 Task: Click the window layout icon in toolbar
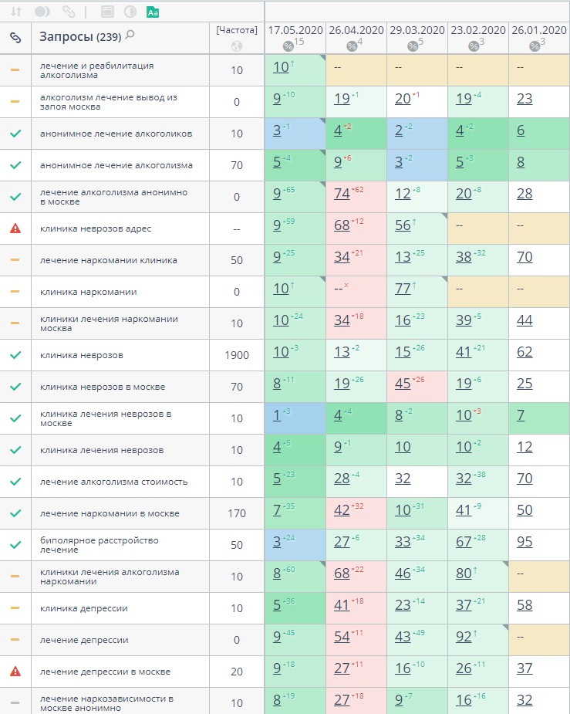point(108,12)
